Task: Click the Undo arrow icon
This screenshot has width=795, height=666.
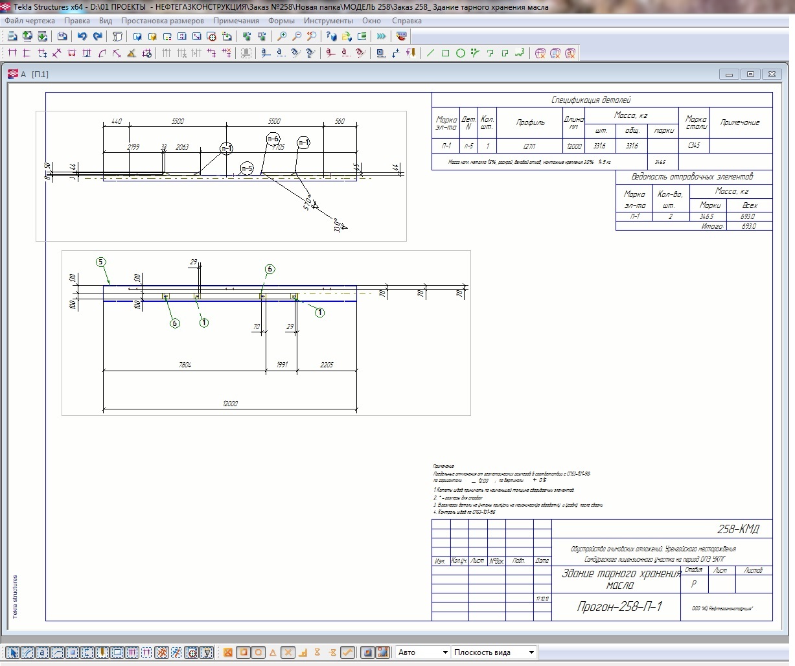Action: coord(82,37)
